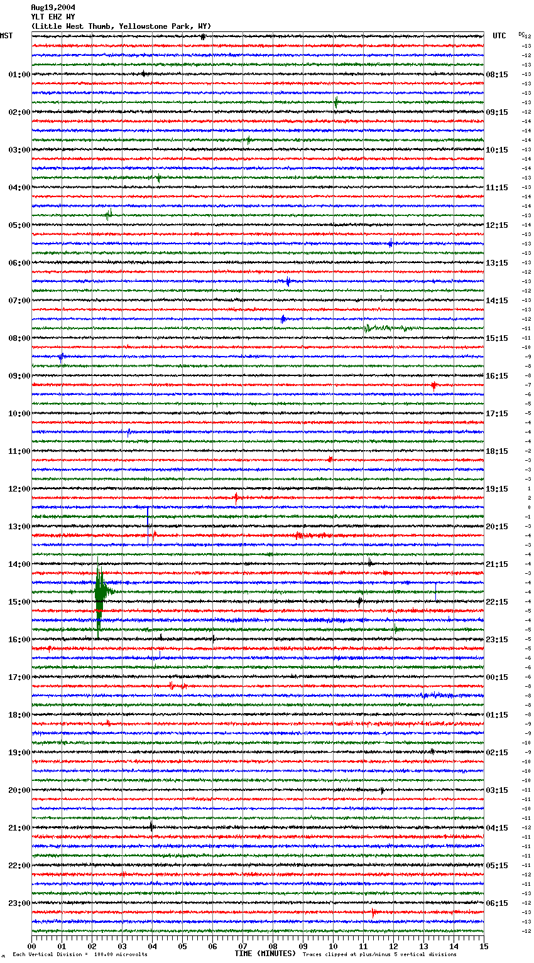Click the 00:15 UTC time label
Viewport: 534px width, 963px height.
(497, 677)
